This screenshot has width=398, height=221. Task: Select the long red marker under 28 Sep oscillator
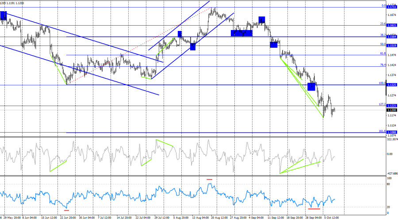click(314, 209)
